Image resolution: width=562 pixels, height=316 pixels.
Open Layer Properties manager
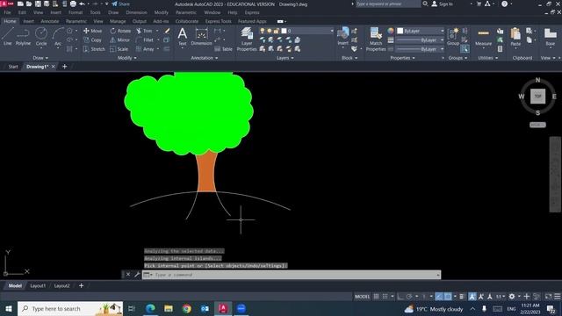(247, 39)
